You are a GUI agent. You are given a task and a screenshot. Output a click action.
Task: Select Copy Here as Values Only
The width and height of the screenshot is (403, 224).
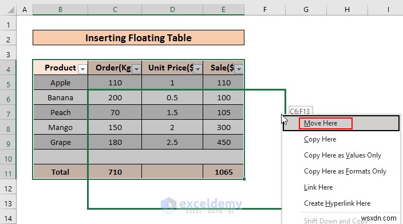341,155
